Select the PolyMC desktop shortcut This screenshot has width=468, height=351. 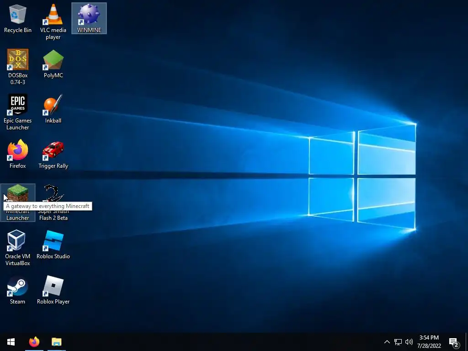click(x=53, y=64)
